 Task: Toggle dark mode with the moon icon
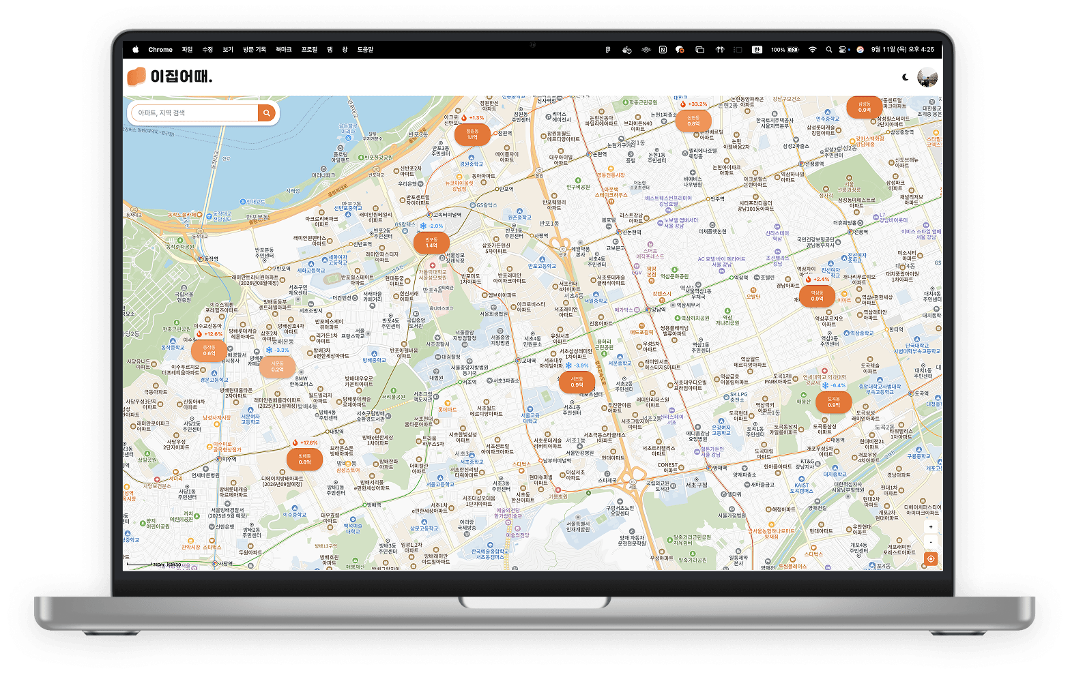click(906, 78)
